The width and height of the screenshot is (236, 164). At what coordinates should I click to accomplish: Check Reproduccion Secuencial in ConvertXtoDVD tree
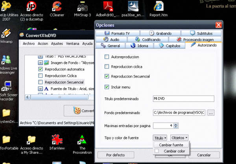coord(41,82)
